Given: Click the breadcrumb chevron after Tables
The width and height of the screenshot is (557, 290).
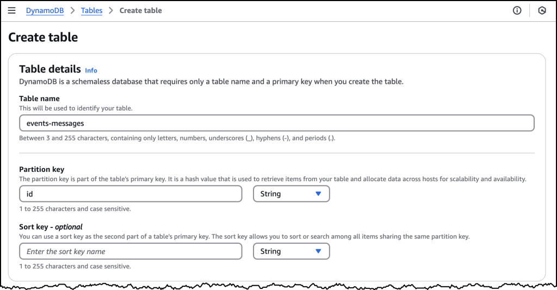Looking at the screenshot, I should [110, 10].
